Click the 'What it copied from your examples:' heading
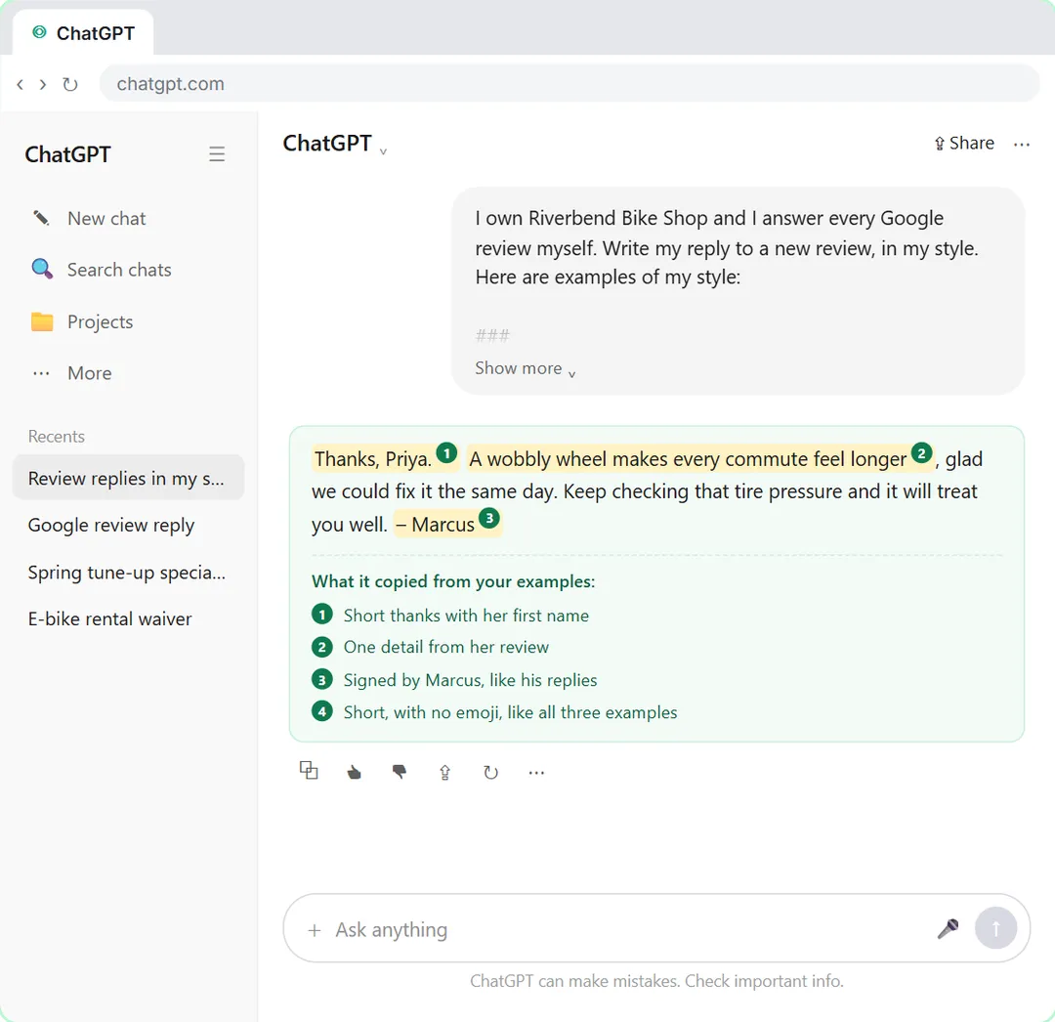 tap(453, 581)
